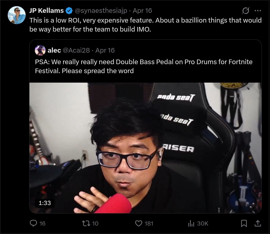Click the 1:33 video duration badge
This screenshot has width=270, height=234.
(x=45, y=203)
